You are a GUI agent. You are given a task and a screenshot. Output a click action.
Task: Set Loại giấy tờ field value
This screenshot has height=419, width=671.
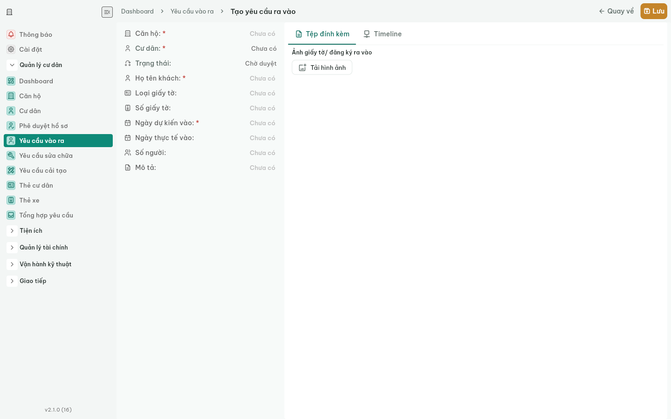pos(262,93)
